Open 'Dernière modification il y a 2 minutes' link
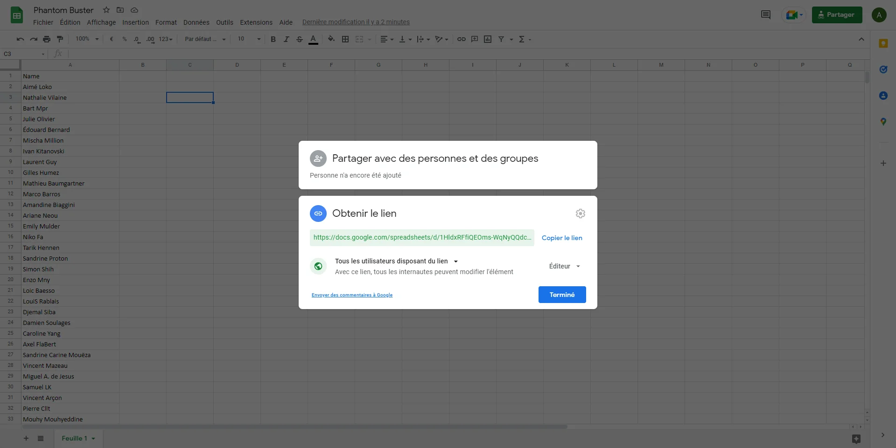Viewport: 896px width, 448px height. (x=356, y=22)
